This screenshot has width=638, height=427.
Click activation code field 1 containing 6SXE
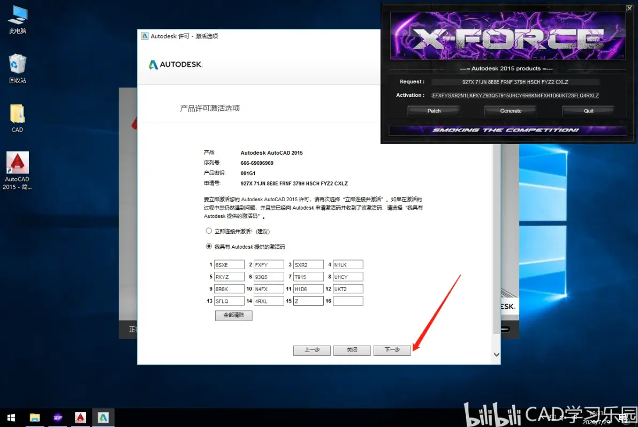pyautogui.click(x=229, y=265)
